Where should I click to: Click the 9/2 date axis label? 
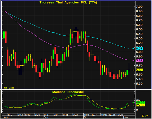pyautogui.click(x=46, y=115)
